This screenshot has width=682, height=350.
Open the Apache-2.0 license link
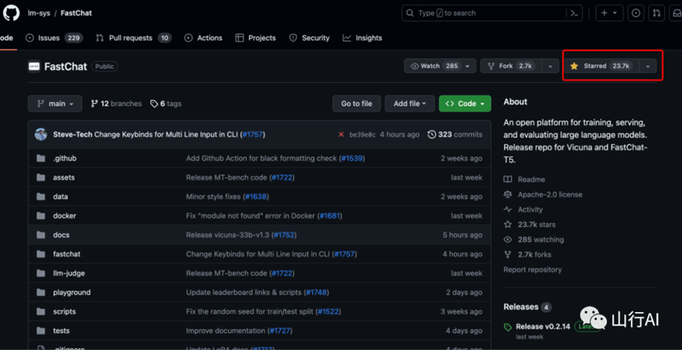coord(550,194)
